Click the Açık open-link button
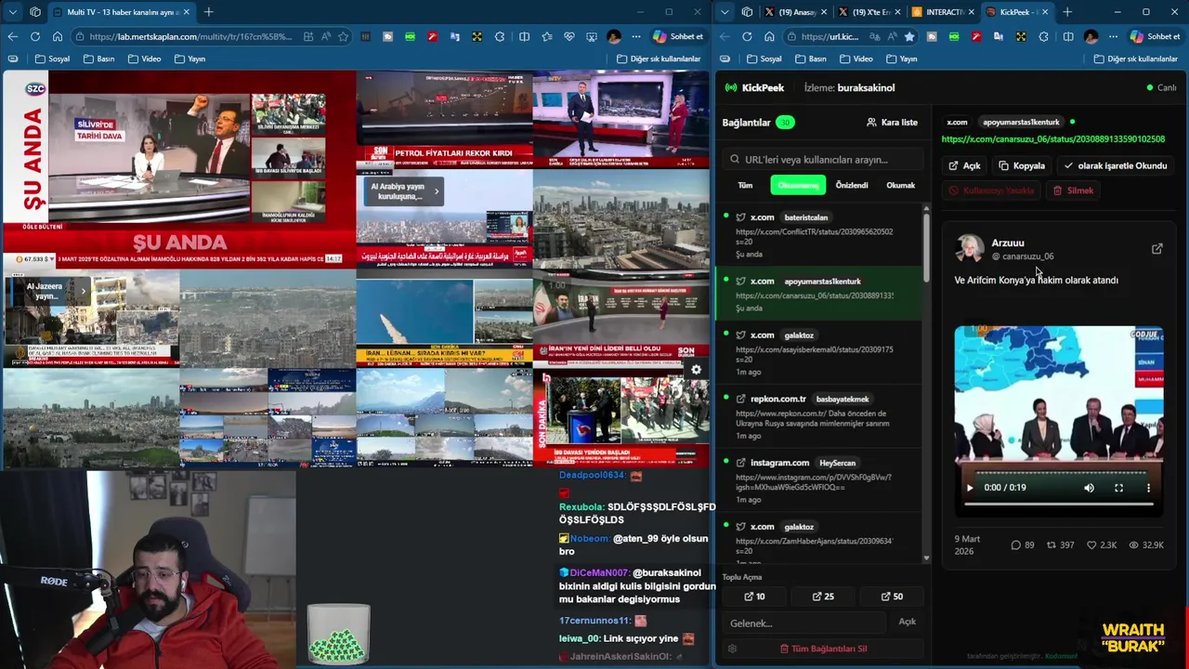The height and width of the screenshot is (669, 1189). tap(964, 165)
